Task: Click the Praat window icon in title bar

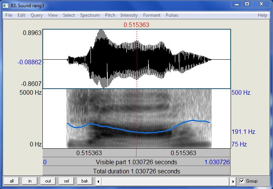Action: 6,6
